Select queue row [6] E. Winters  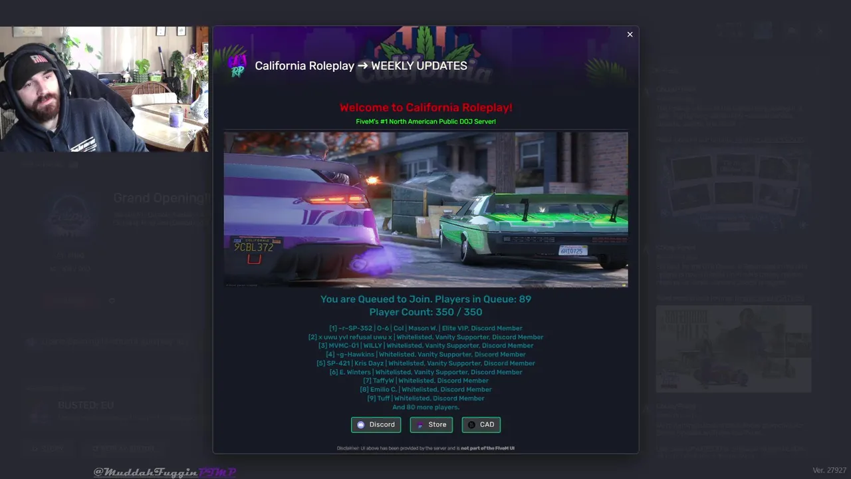425,372
